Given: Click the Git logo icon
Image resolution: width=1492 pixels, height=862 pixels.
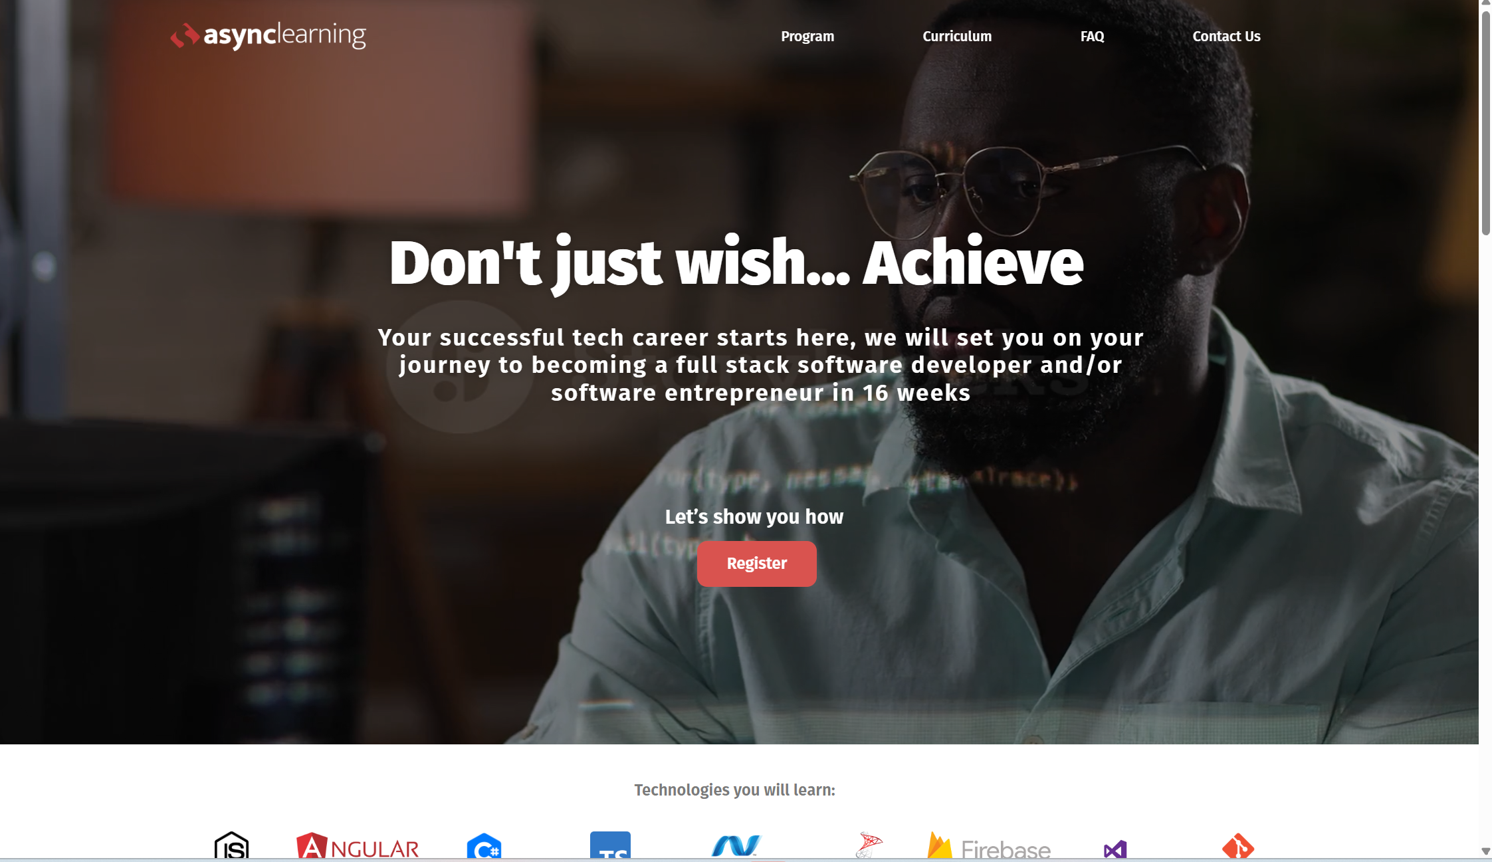Looking at the screenshot, I should tap(1238, 845).
